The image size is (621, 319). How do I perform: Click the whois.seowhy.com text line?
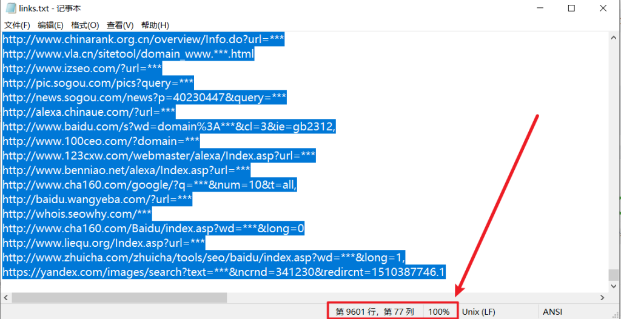tap(77, 214)
